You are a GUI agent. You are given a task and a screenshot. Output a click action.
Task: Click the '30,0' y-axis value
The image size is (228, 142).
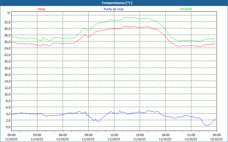[8, 29]
